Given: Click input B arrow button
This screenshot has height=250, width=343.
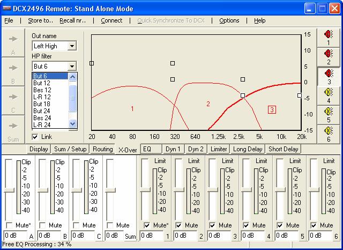Looking at the screenshot, I should click(13, 72).
